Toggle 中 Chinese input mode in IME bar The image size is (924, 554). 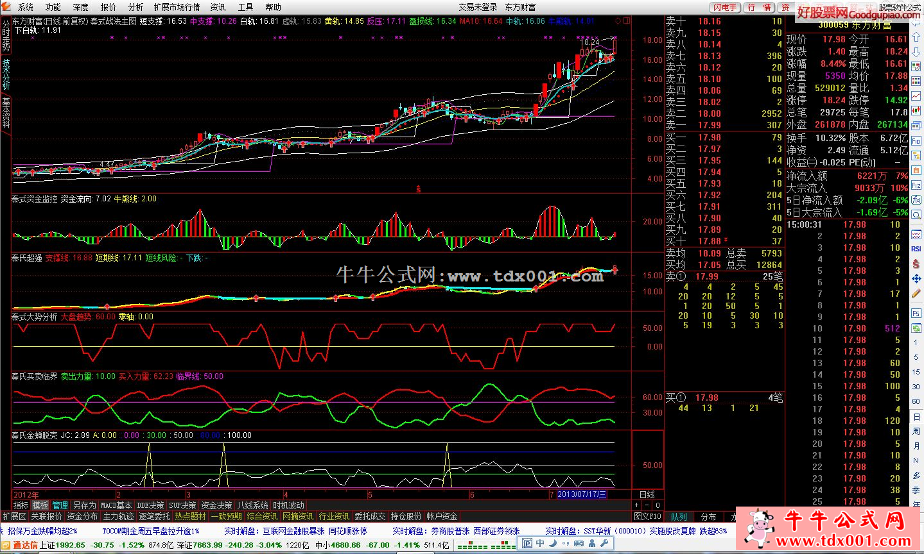[540, 544]
